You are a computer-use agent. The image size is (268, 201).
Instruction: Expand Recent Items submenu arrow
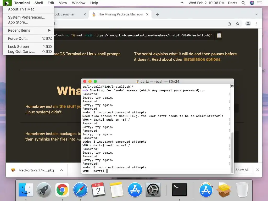(49, 30)
